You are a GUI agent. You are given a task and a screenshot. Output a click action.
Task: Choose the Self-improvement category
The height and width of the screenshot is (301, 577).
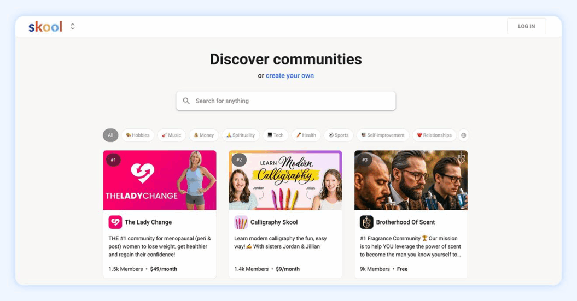pos(383,135)
